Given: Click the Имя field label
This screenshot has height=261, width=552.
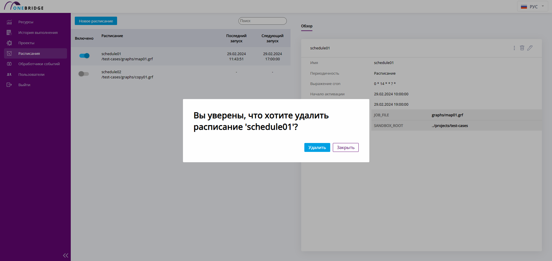Looking at the screenshot, I should 314,63.
